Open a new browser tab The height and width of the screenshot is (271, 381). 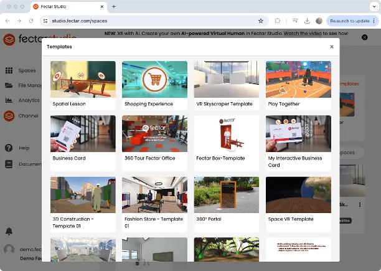click(114, 7)
